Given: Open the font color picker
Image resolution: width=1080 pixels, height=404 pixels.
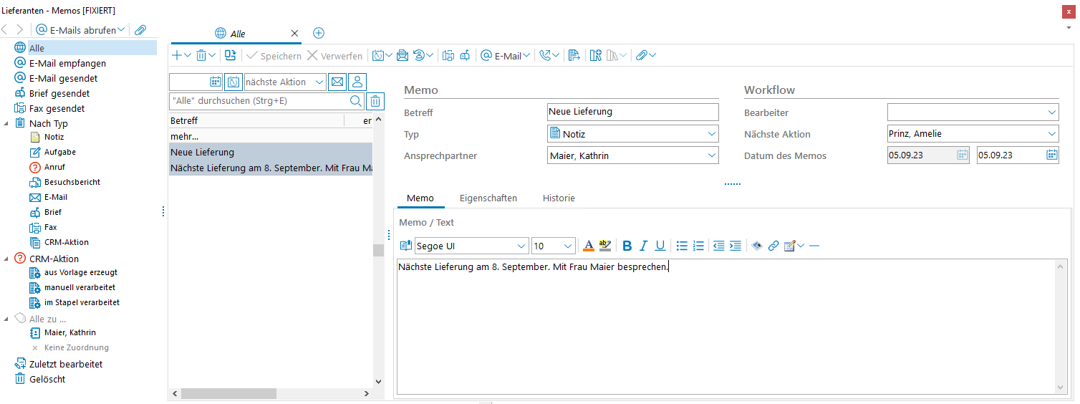Looking at the screenshot, I should (x=589, y=246).
